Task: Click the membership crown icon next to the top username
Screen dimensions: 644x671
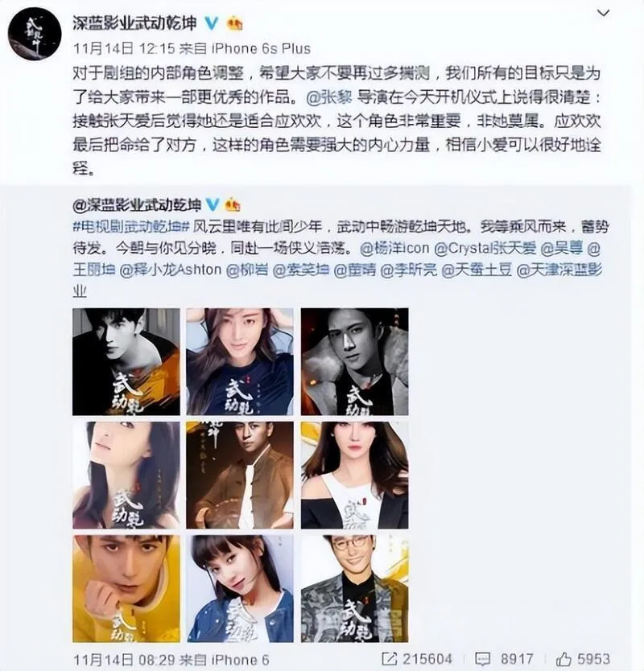Action: coord(233,23)
